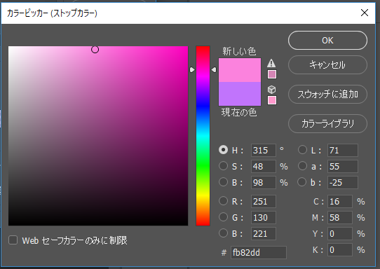Select the R red radio button
The image size is (380, 269).
[x=223, y=201]
